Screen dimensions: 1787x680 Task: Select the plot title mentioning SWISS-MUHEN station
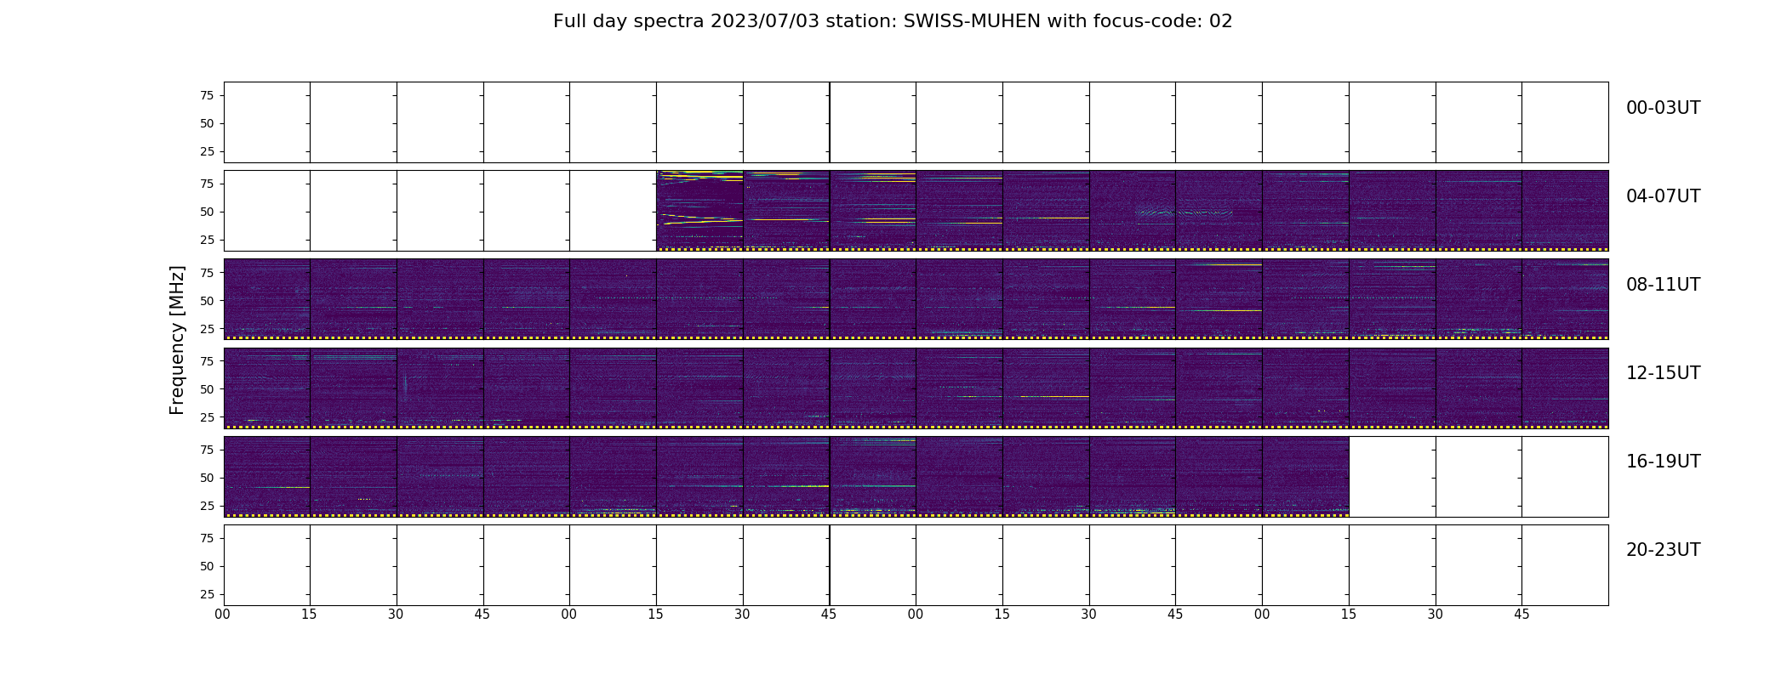(893, 21)
